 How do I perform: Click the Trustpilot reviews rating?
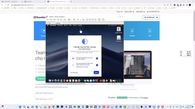(x=128, y=97)
